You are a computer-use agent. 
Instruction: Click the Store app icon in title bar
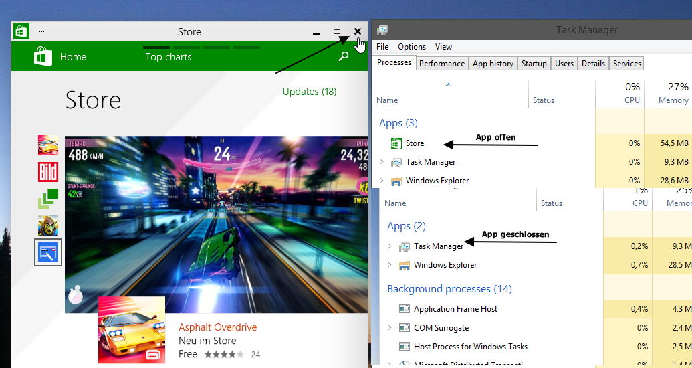click(21, 32)
